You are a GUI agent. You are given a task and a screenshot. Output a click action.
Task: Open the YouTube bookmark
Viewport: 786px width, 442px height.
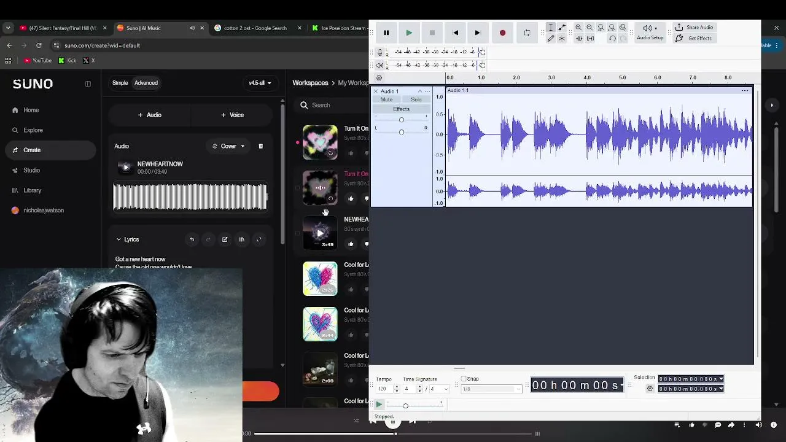37,60
